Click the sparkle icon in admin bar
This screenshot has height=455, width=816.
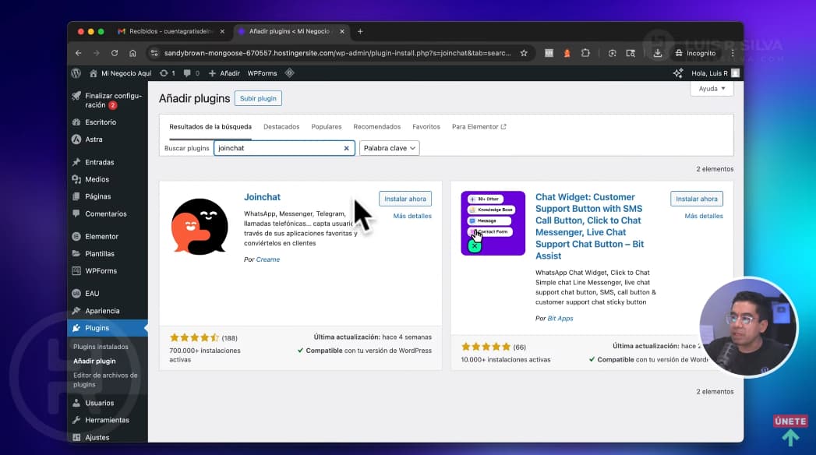[678, 73]
